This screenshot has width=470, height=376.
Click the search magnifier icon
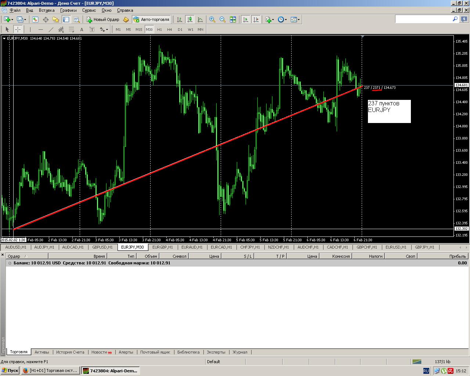pyautogui.click(x=455, y=19)
